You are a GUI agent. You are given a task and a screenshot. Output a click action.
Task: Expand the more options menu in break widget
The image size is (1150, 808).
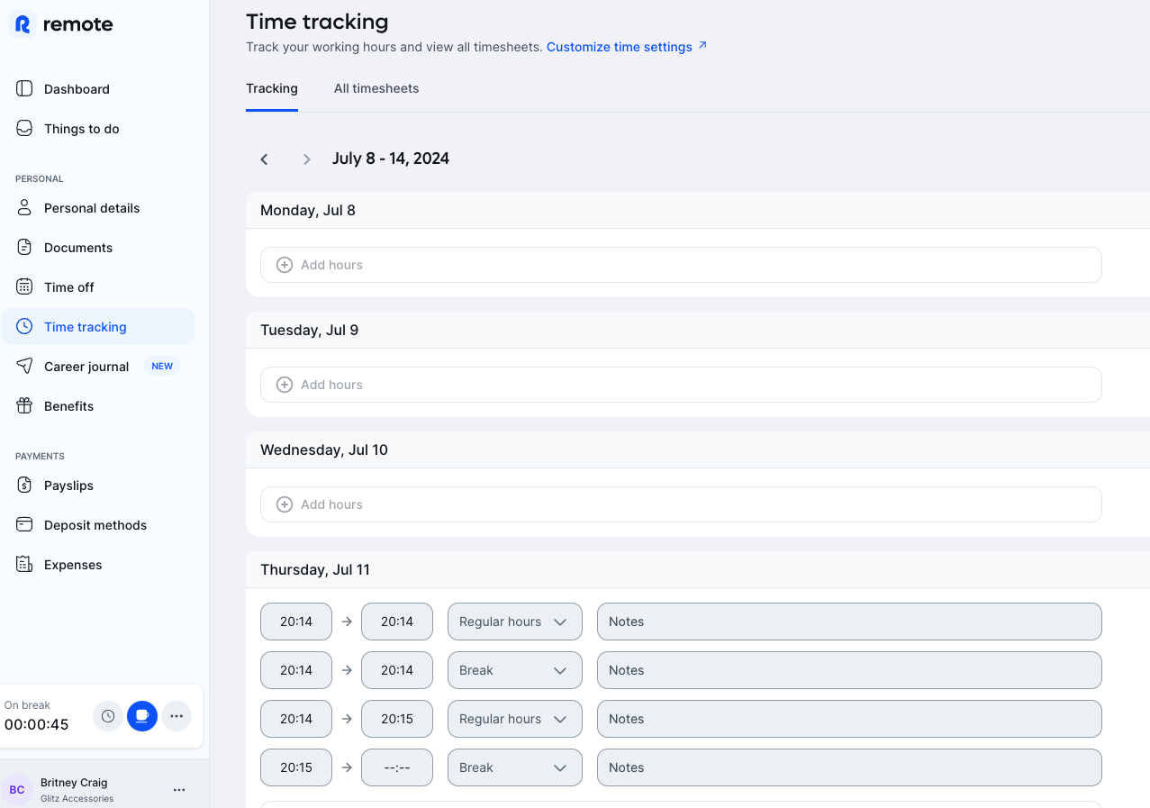[x=177, y=716]
